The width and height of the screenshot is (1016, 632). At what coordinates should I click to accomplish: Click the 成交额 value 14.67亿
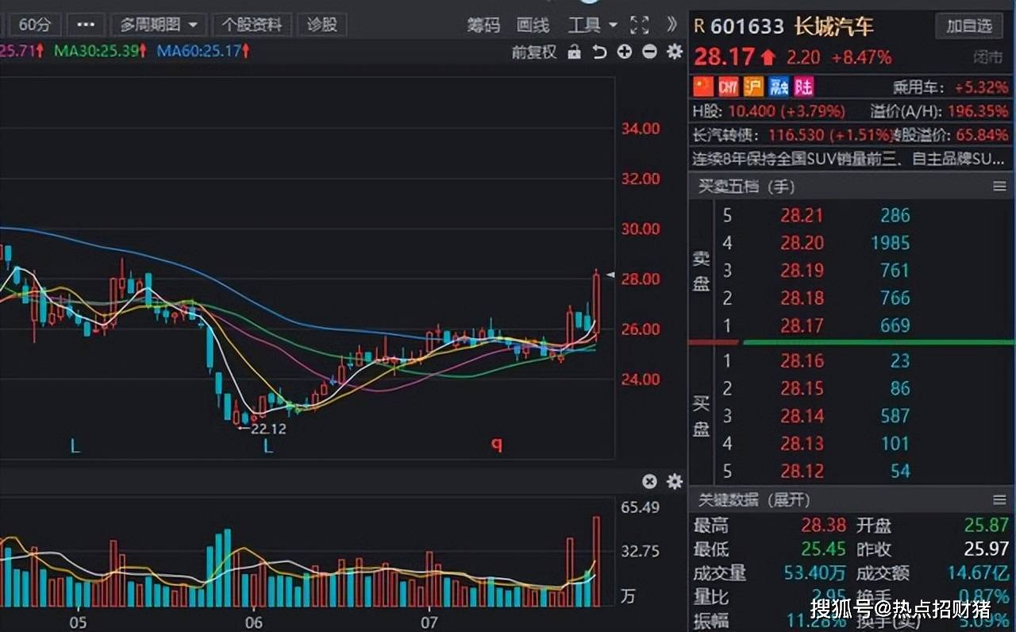coord(978,572)
